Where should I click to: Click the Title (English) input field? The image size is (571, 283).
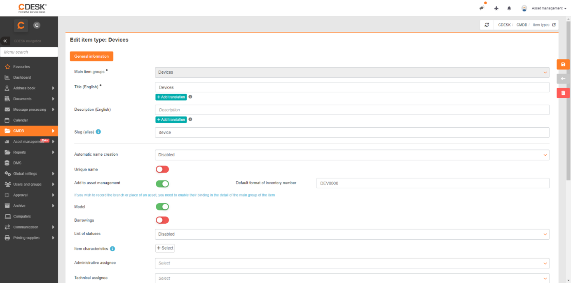tap(352, 87)
